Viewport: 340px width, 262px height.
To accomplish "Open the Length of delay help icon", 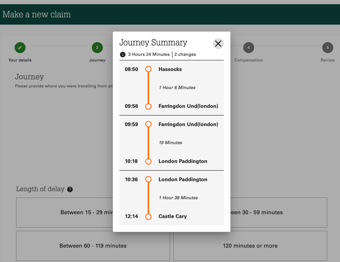I will click(x=70, y=189).
